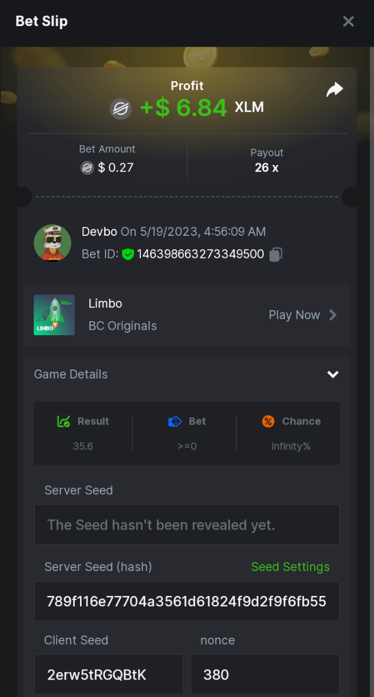Select the Server Seed hash field
The height and width of the screenshot is (697, 374).
187,601
